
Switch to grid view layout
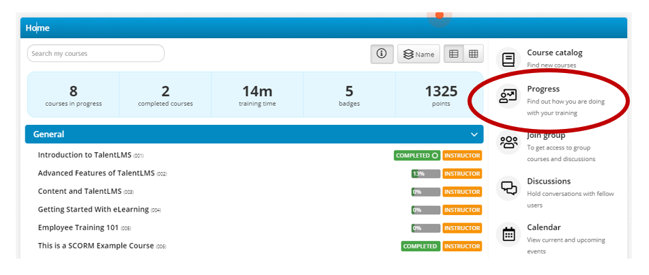pyautogui.click(x=474, y=54)
